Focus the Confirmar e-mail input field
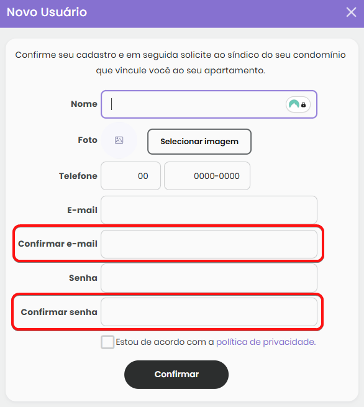This screenshot has width=364, height=407. 209,244
